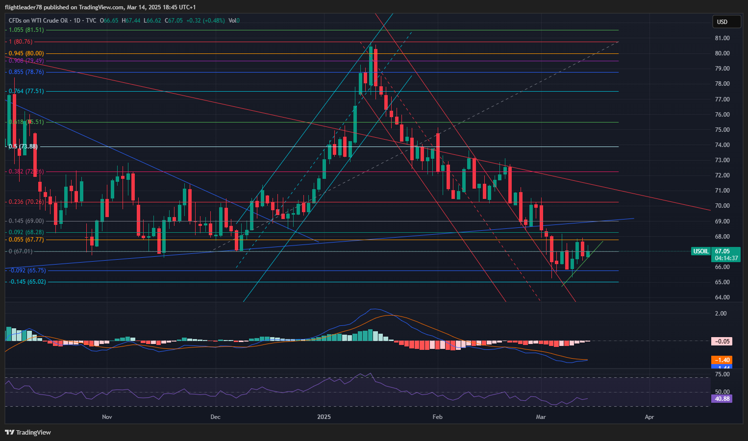Select the 1 (80.76) Fibonacci label
This screenshot has width=748, height=441.
pos(21,42)
